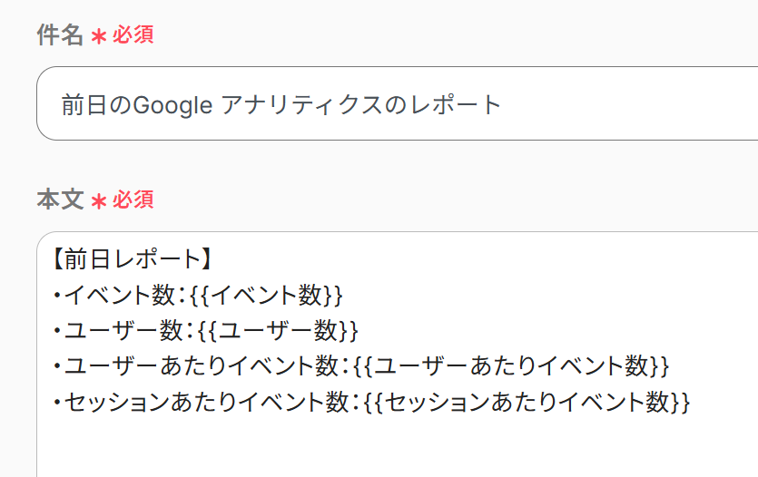The width and height of the screenshot is (758, 477).
Task: Click the 本文 field label
Action: [x=60, y=200]
